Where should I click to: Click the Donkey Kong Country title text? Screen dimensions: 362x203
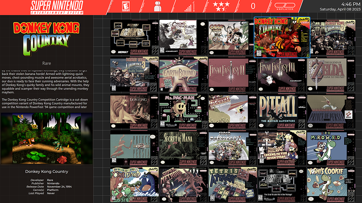46,171
